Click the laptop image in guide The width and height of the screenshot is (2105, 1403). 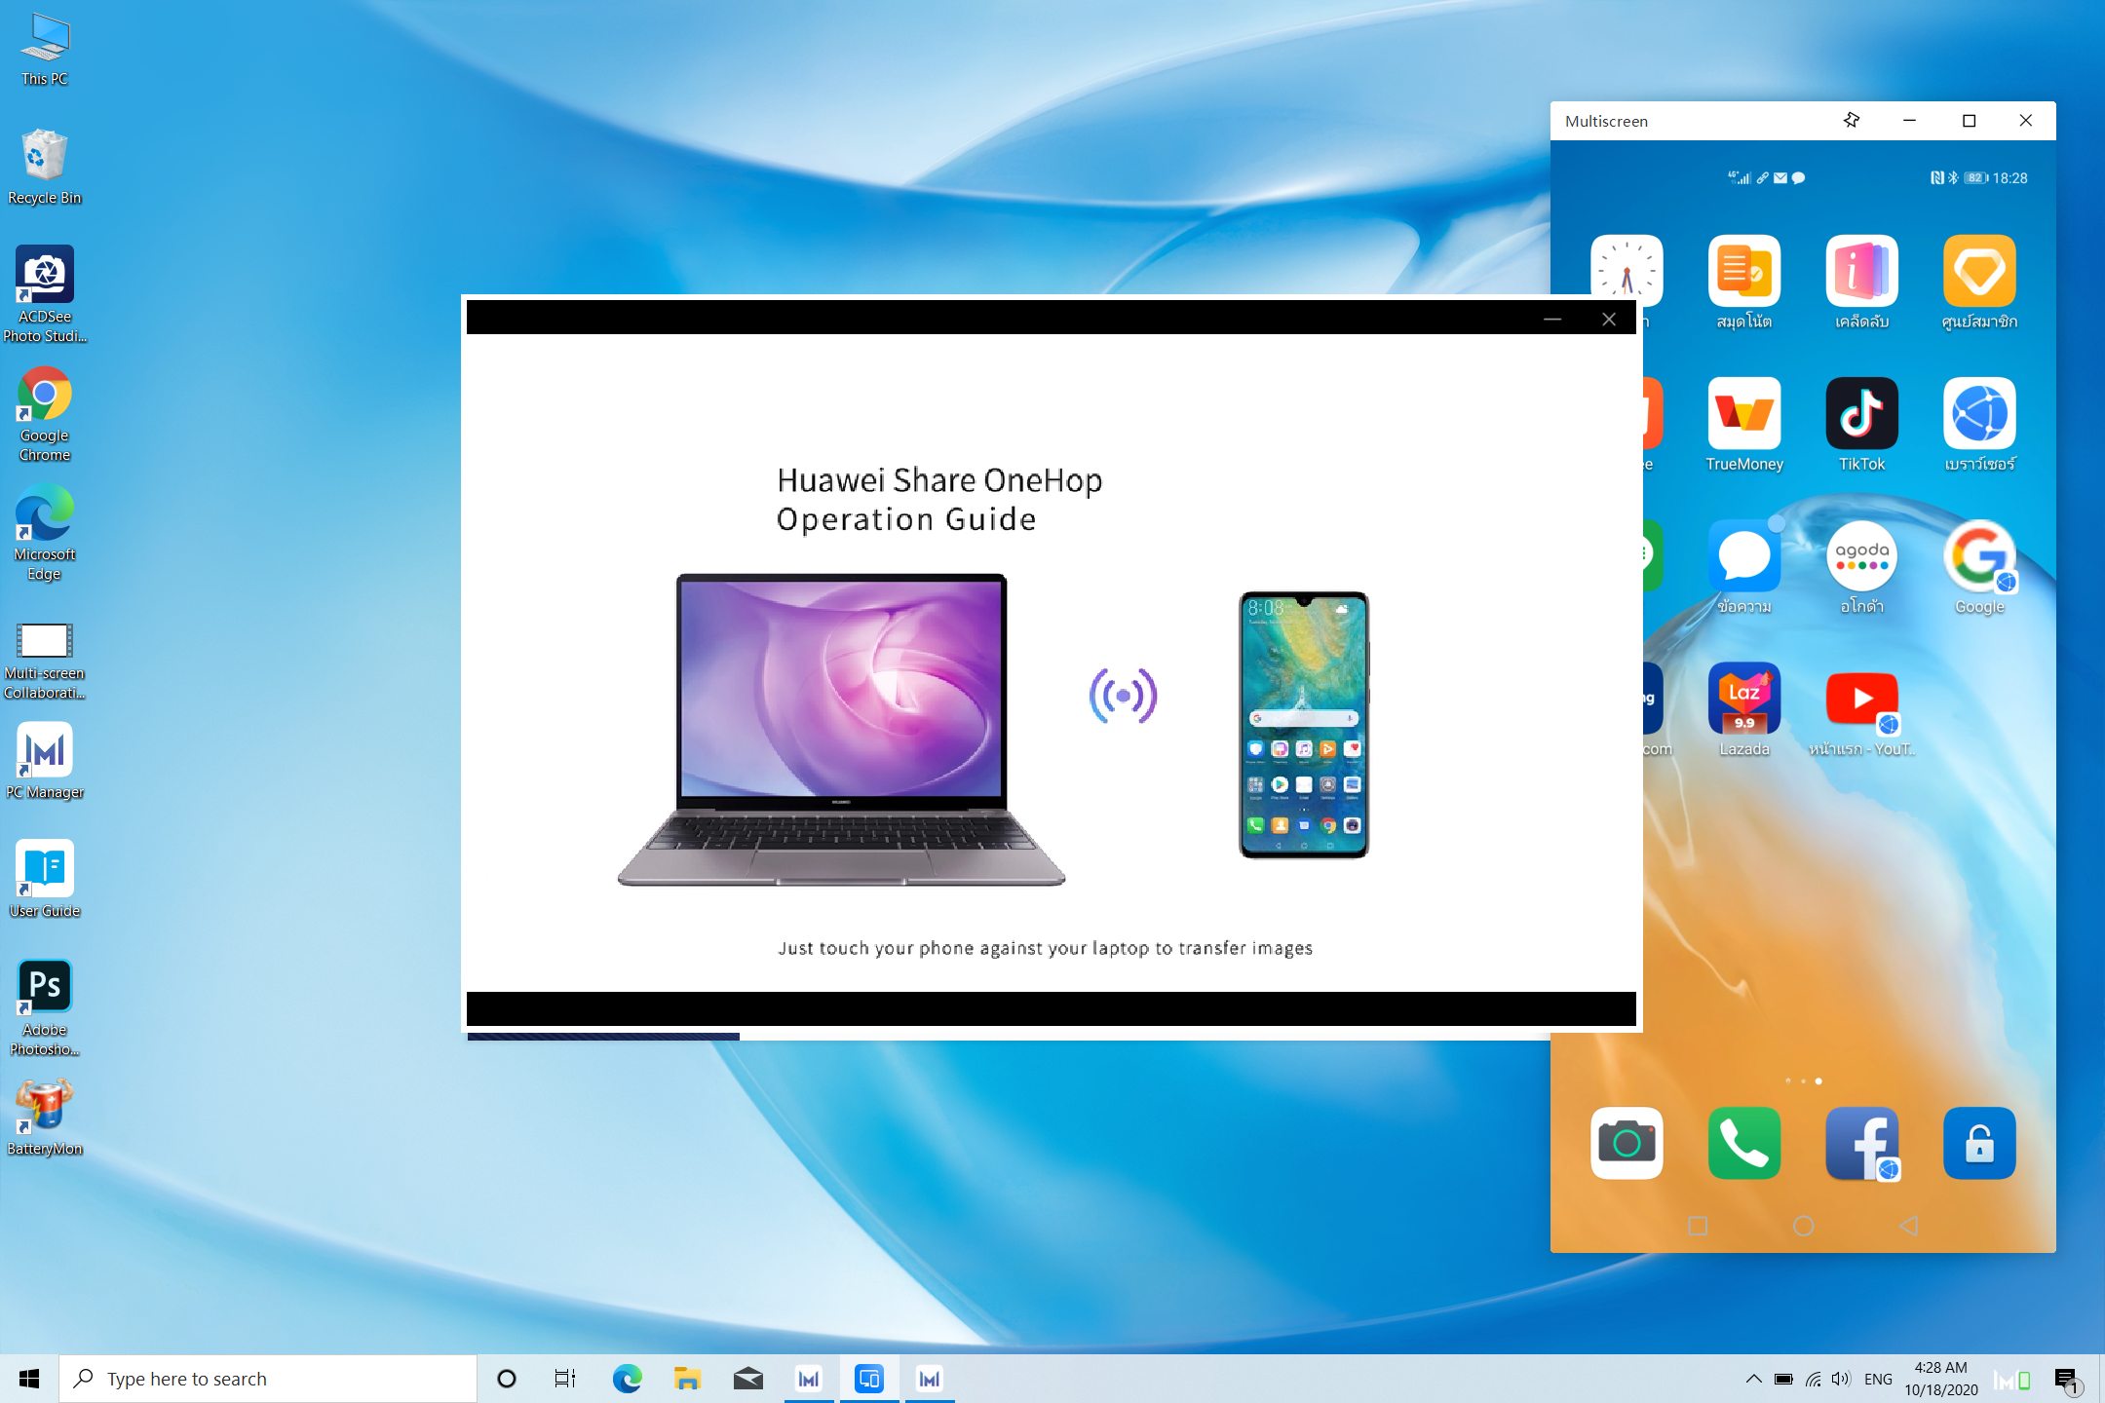tap(841, 730)
